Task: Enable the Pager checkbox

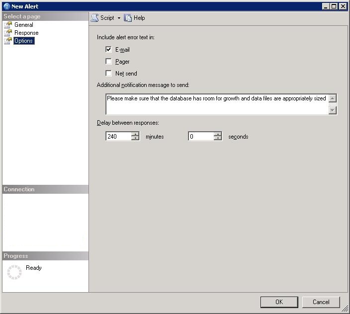Action: pos(108,61)
